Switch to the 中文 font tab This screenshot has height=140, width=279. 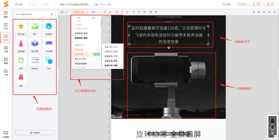pos(79,18)
